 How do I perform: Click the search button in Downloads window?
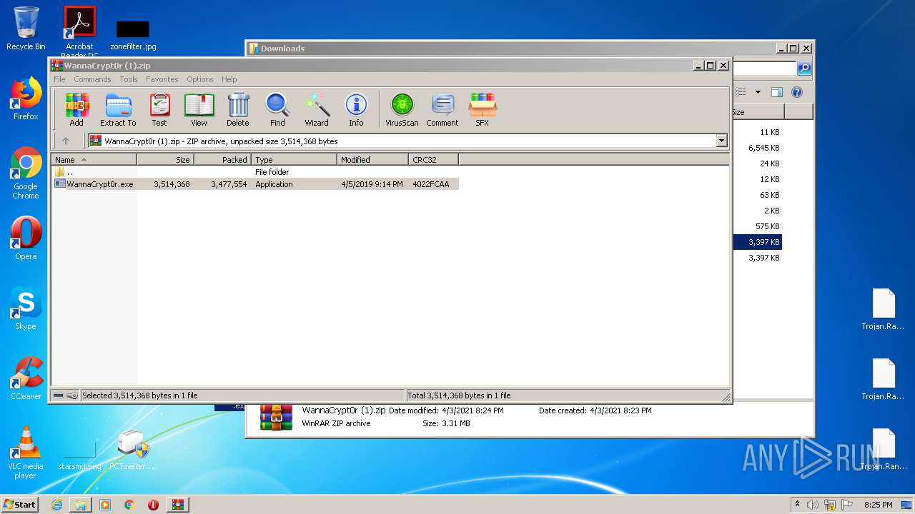coord(804,69)
